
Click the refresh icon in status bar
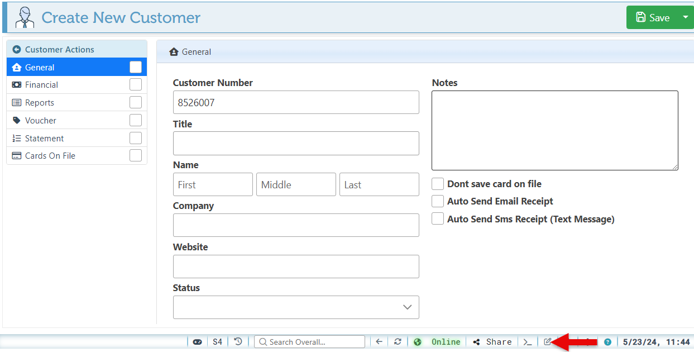click(x=398, y=342)
